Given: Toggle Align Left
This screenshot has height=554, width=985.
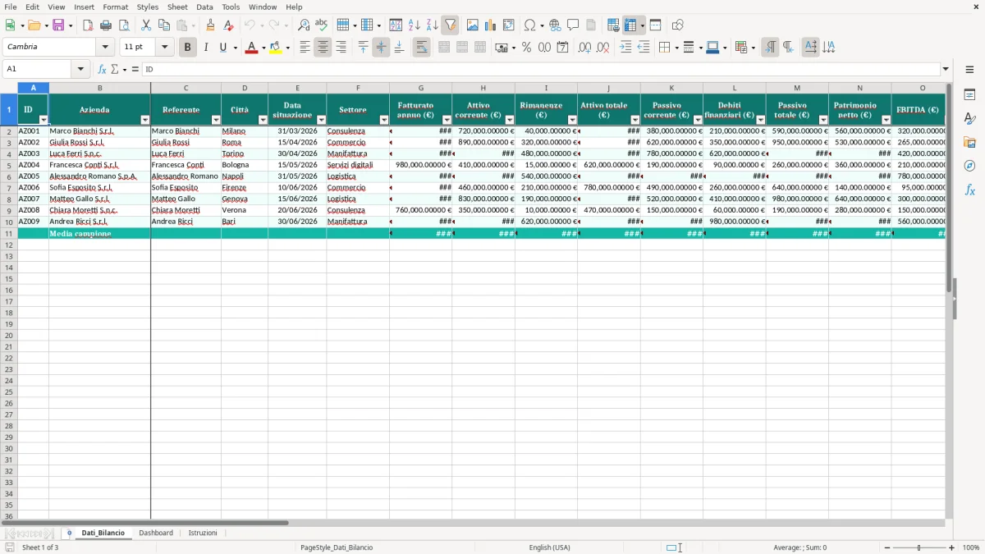Looking at the screenshot, I should click(x=305, y=48).
